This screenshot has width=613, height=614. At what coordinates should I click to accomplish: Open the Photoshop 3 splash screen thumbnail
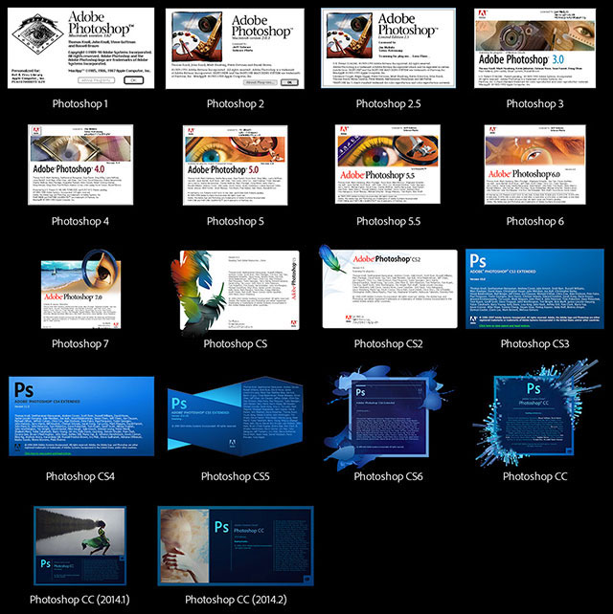click(535, 48)
